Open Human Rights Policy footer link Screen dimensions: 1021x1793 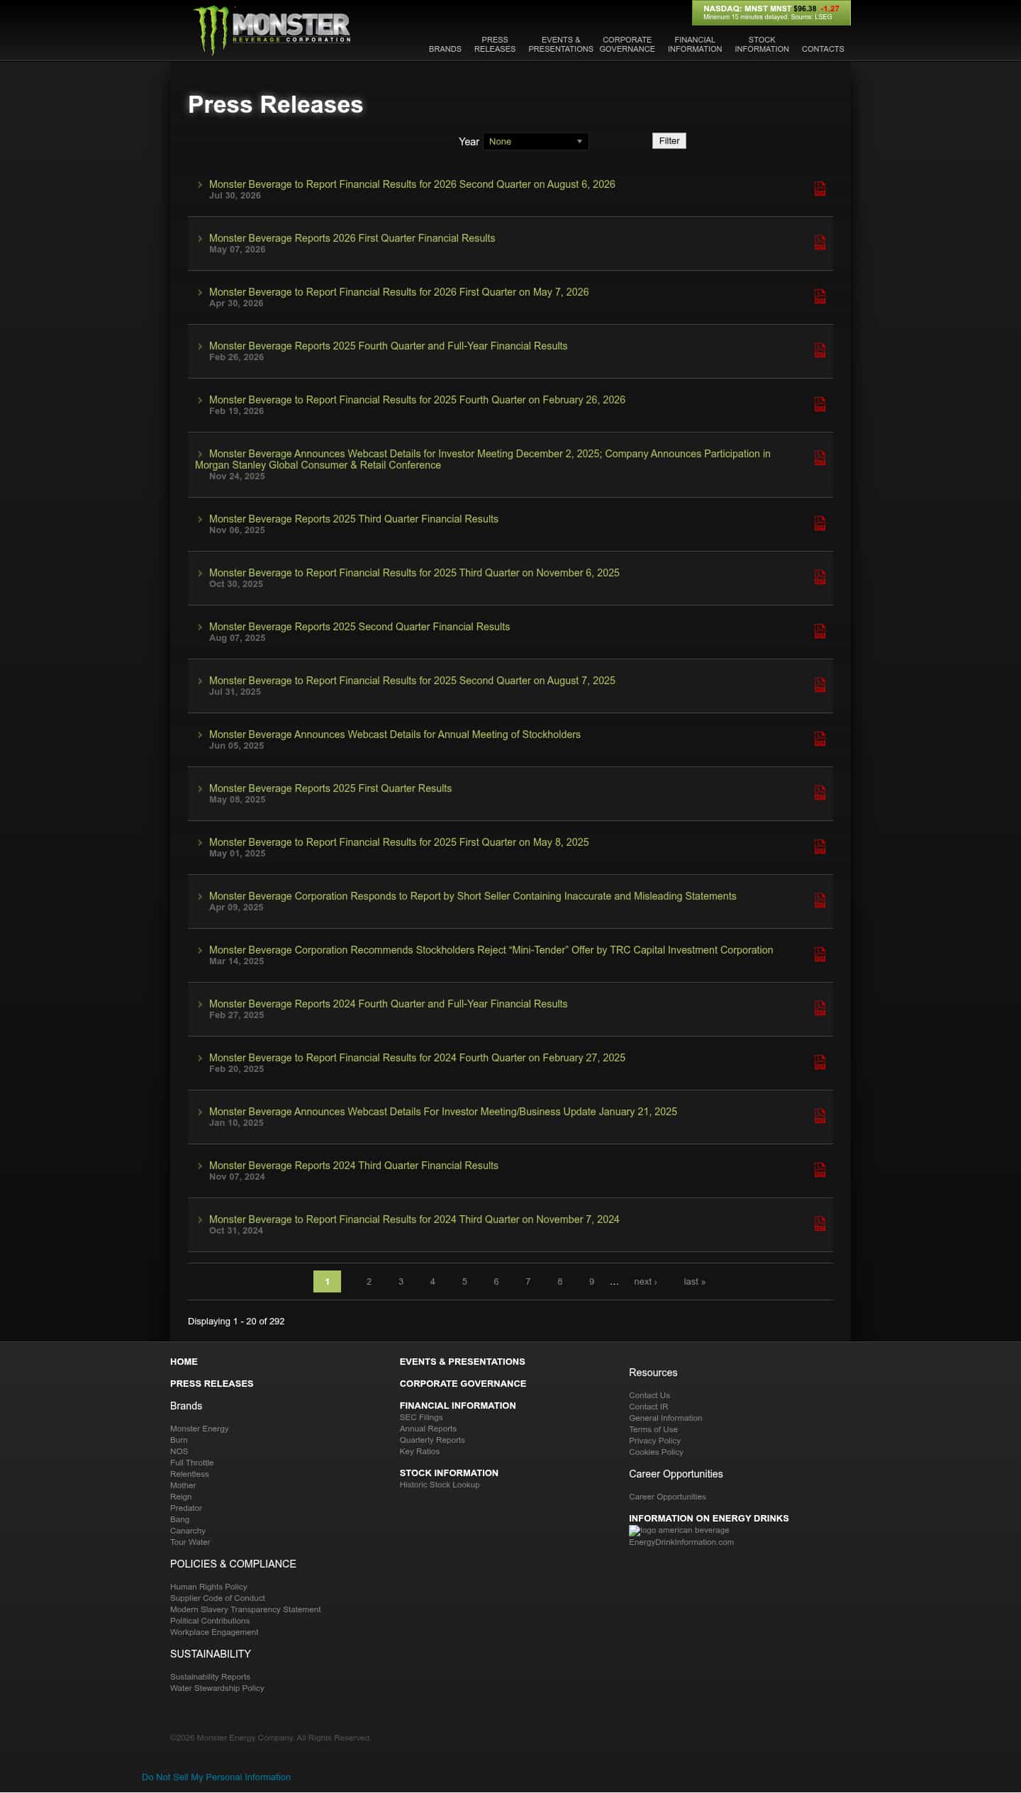[x=208, y=1587]
